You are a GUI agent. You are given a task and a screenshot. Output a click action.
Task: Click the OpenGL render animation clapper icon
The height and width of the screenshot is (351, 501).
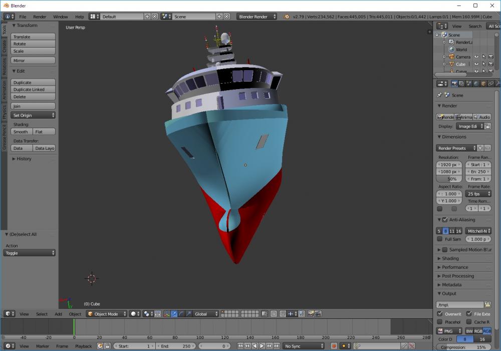tap(318, 314)
